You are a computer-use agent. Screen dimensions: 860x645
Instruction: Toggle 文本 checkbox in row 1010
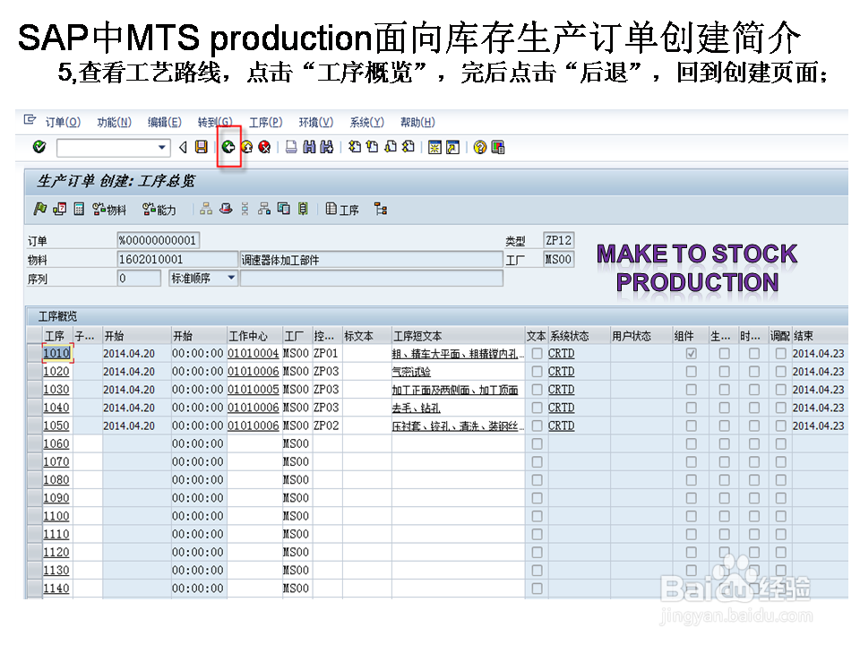click(x=537, y=354)
